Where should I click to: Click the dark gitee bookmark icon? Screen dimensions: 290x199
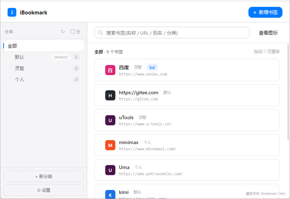pos(110,95)
